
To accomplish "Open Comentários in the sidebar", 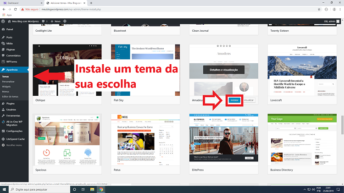I will coord(13,55).
